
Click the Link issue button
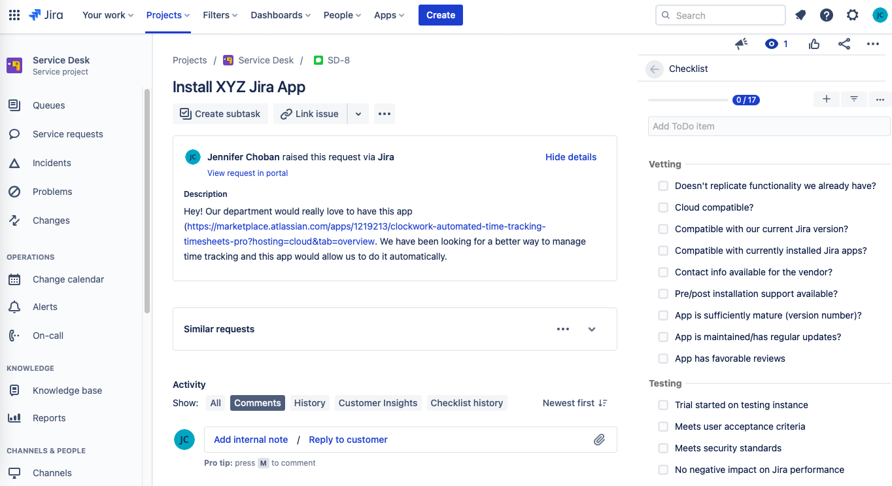pyautogui.click(x=310, y=114)
